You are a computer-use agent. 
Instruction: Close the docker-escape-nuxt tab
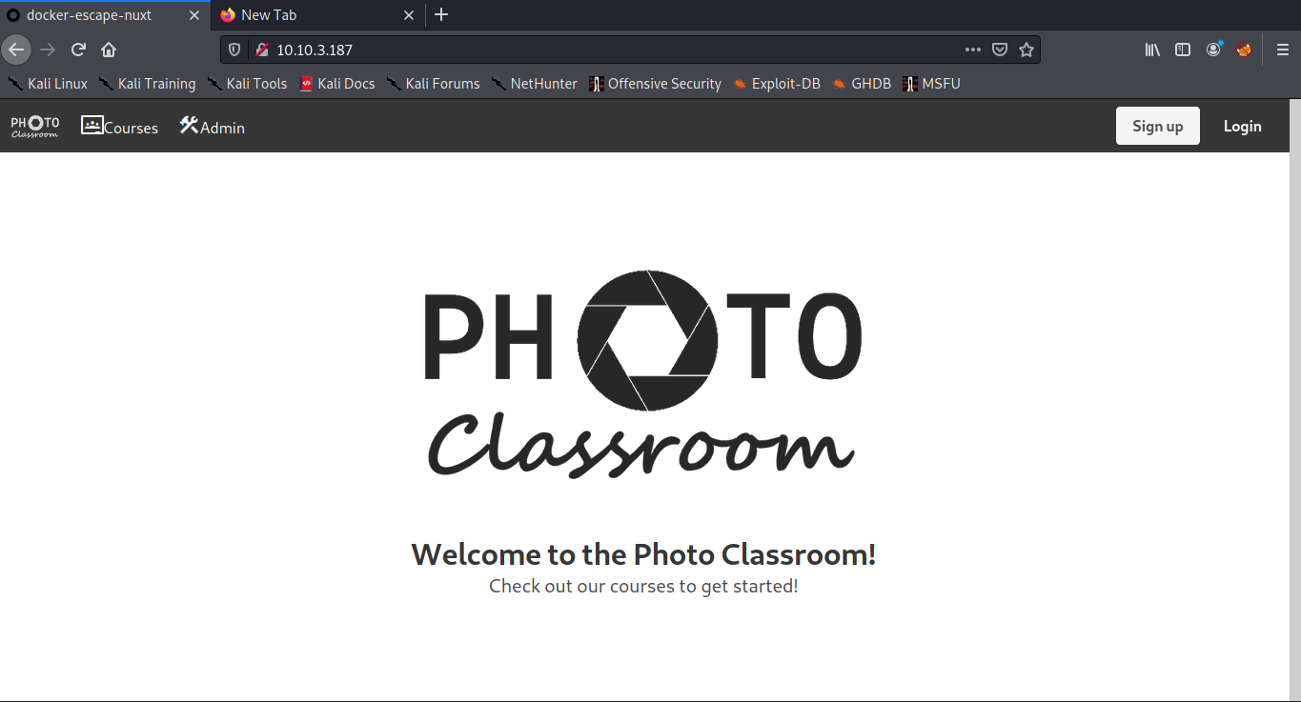pyautogui.click(x=193, y=15)
